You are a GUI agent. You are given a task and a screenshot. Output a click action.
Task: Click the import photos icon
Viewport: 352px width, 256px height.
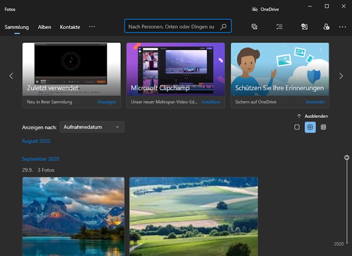304,27
